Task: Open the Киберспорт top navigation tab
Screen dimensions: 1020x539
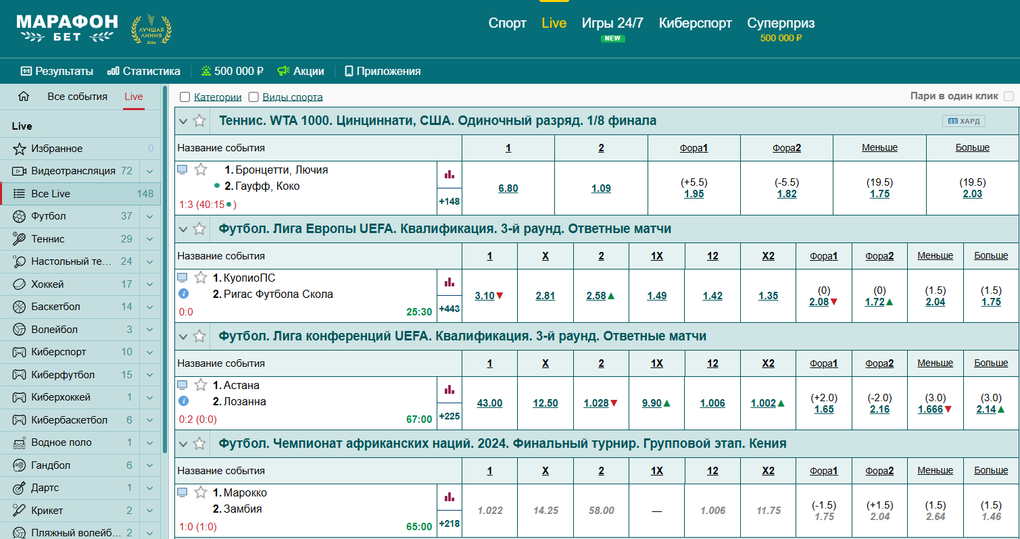Action: coord(696,23)
